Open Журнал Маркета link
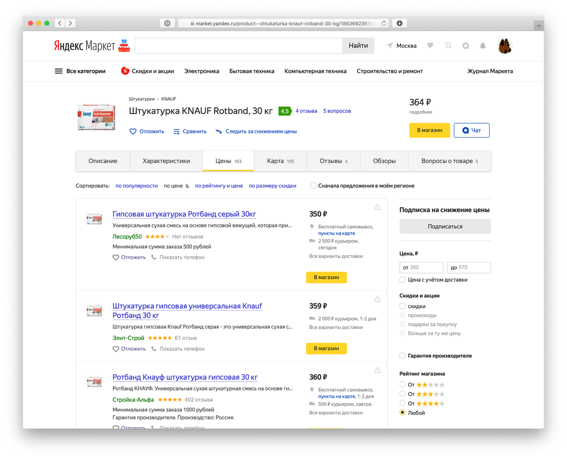Screen dimensions: 567x459 490,71
